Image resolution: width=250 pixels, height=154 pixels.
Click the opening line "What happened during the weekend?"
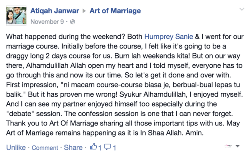pyautogui.click(x=65, y=37)
